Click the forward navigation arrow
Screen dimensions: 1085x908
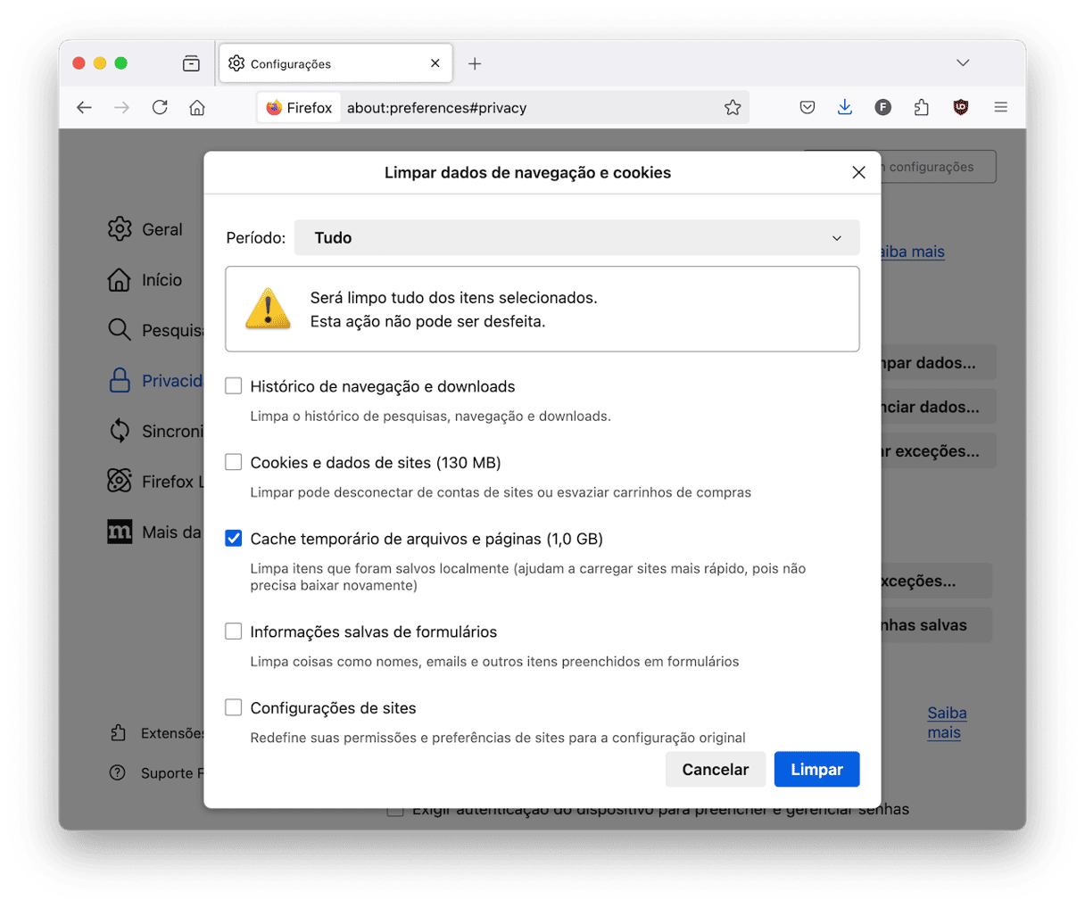point(122,108)
